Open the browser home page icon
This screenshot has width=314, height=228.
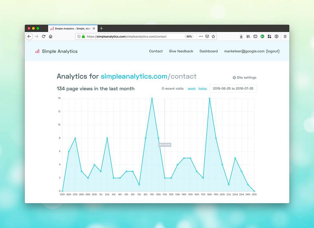[x=51, y=36]
